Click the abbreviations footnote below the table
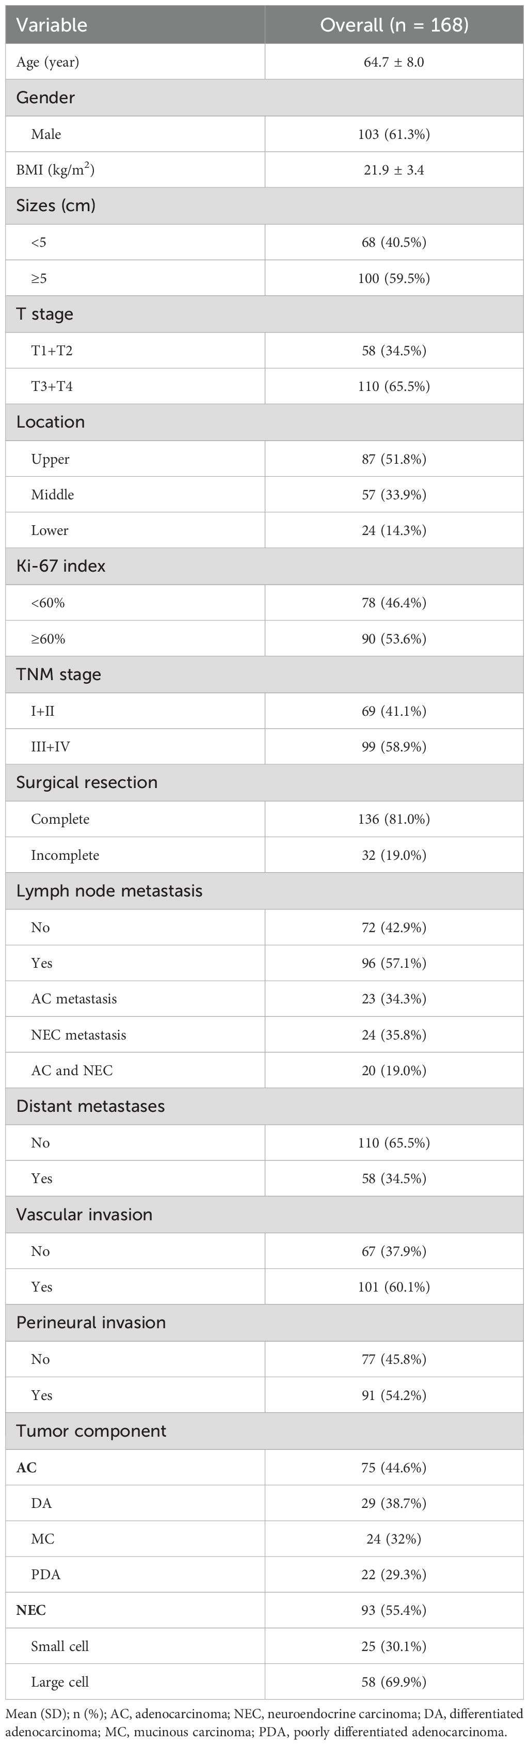The width and height of the screenshot is (529, 1745). coord(264,1723)
